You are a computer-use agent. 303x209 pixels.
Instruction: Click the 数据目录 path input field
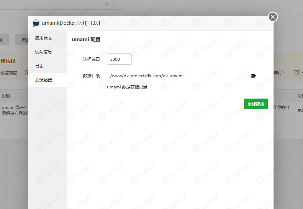[177, 75]
